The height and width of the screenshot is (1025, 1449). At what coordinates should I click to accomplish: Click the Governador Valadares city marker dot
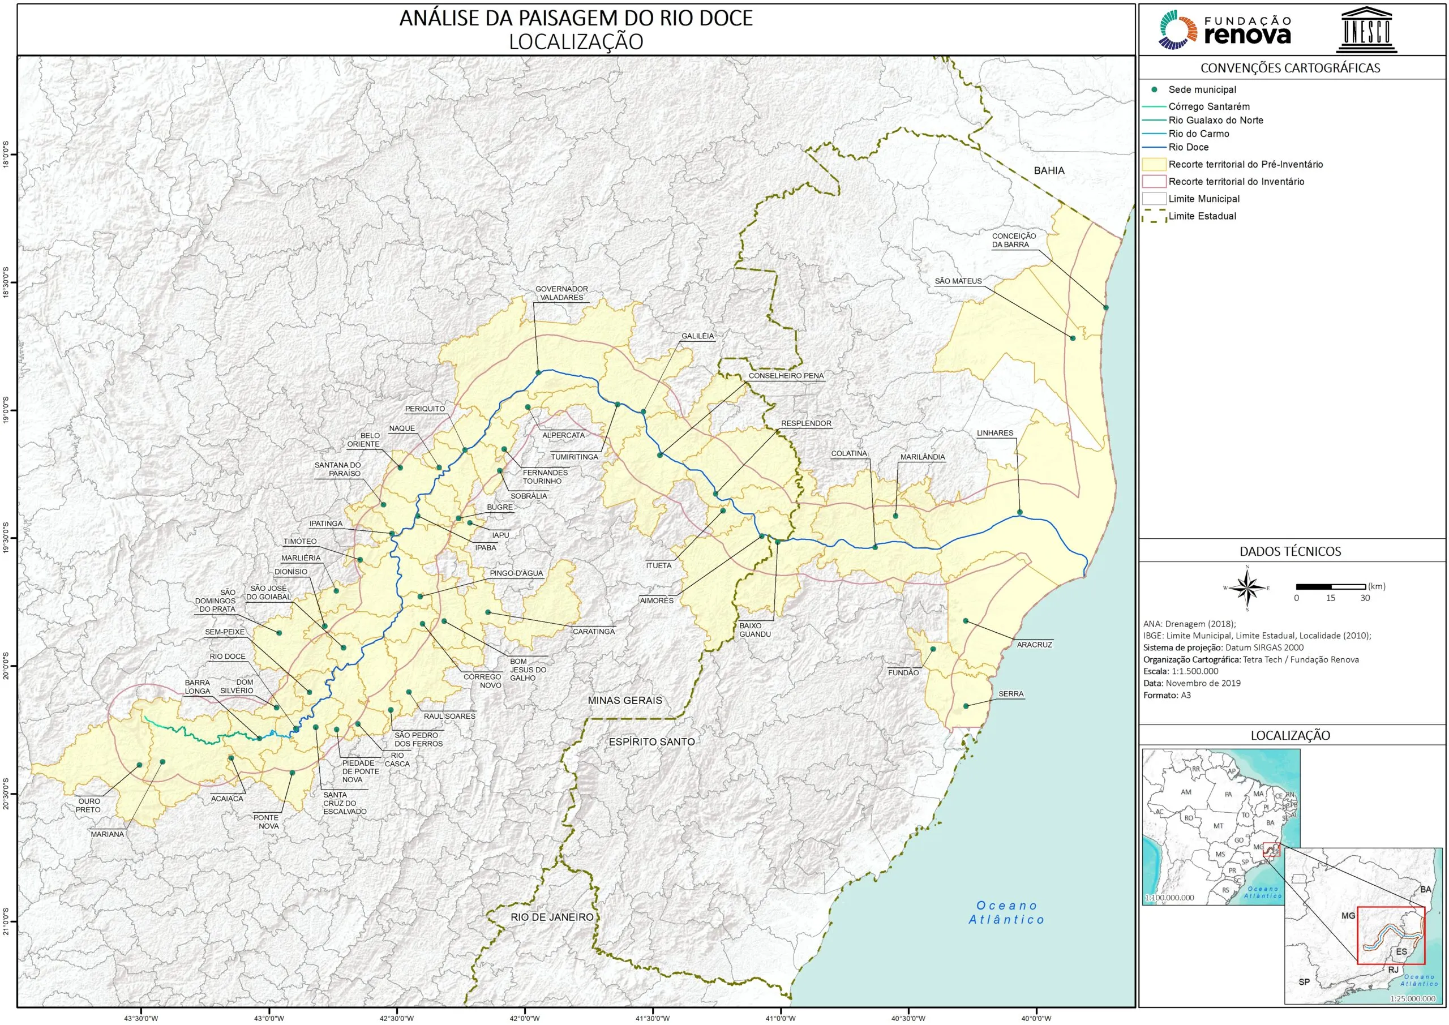pos(538,373)
